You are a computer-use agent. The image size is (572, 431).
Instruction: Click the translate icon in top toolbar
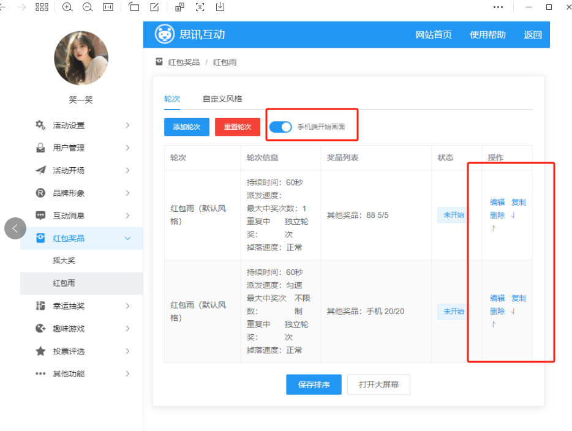(179, 7)
